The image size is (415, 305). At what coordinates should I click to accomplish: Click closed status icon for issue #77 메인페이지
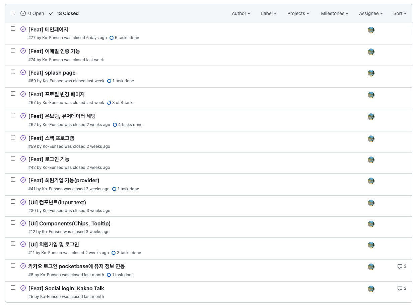pyautogui.click(x=23, y=29)
